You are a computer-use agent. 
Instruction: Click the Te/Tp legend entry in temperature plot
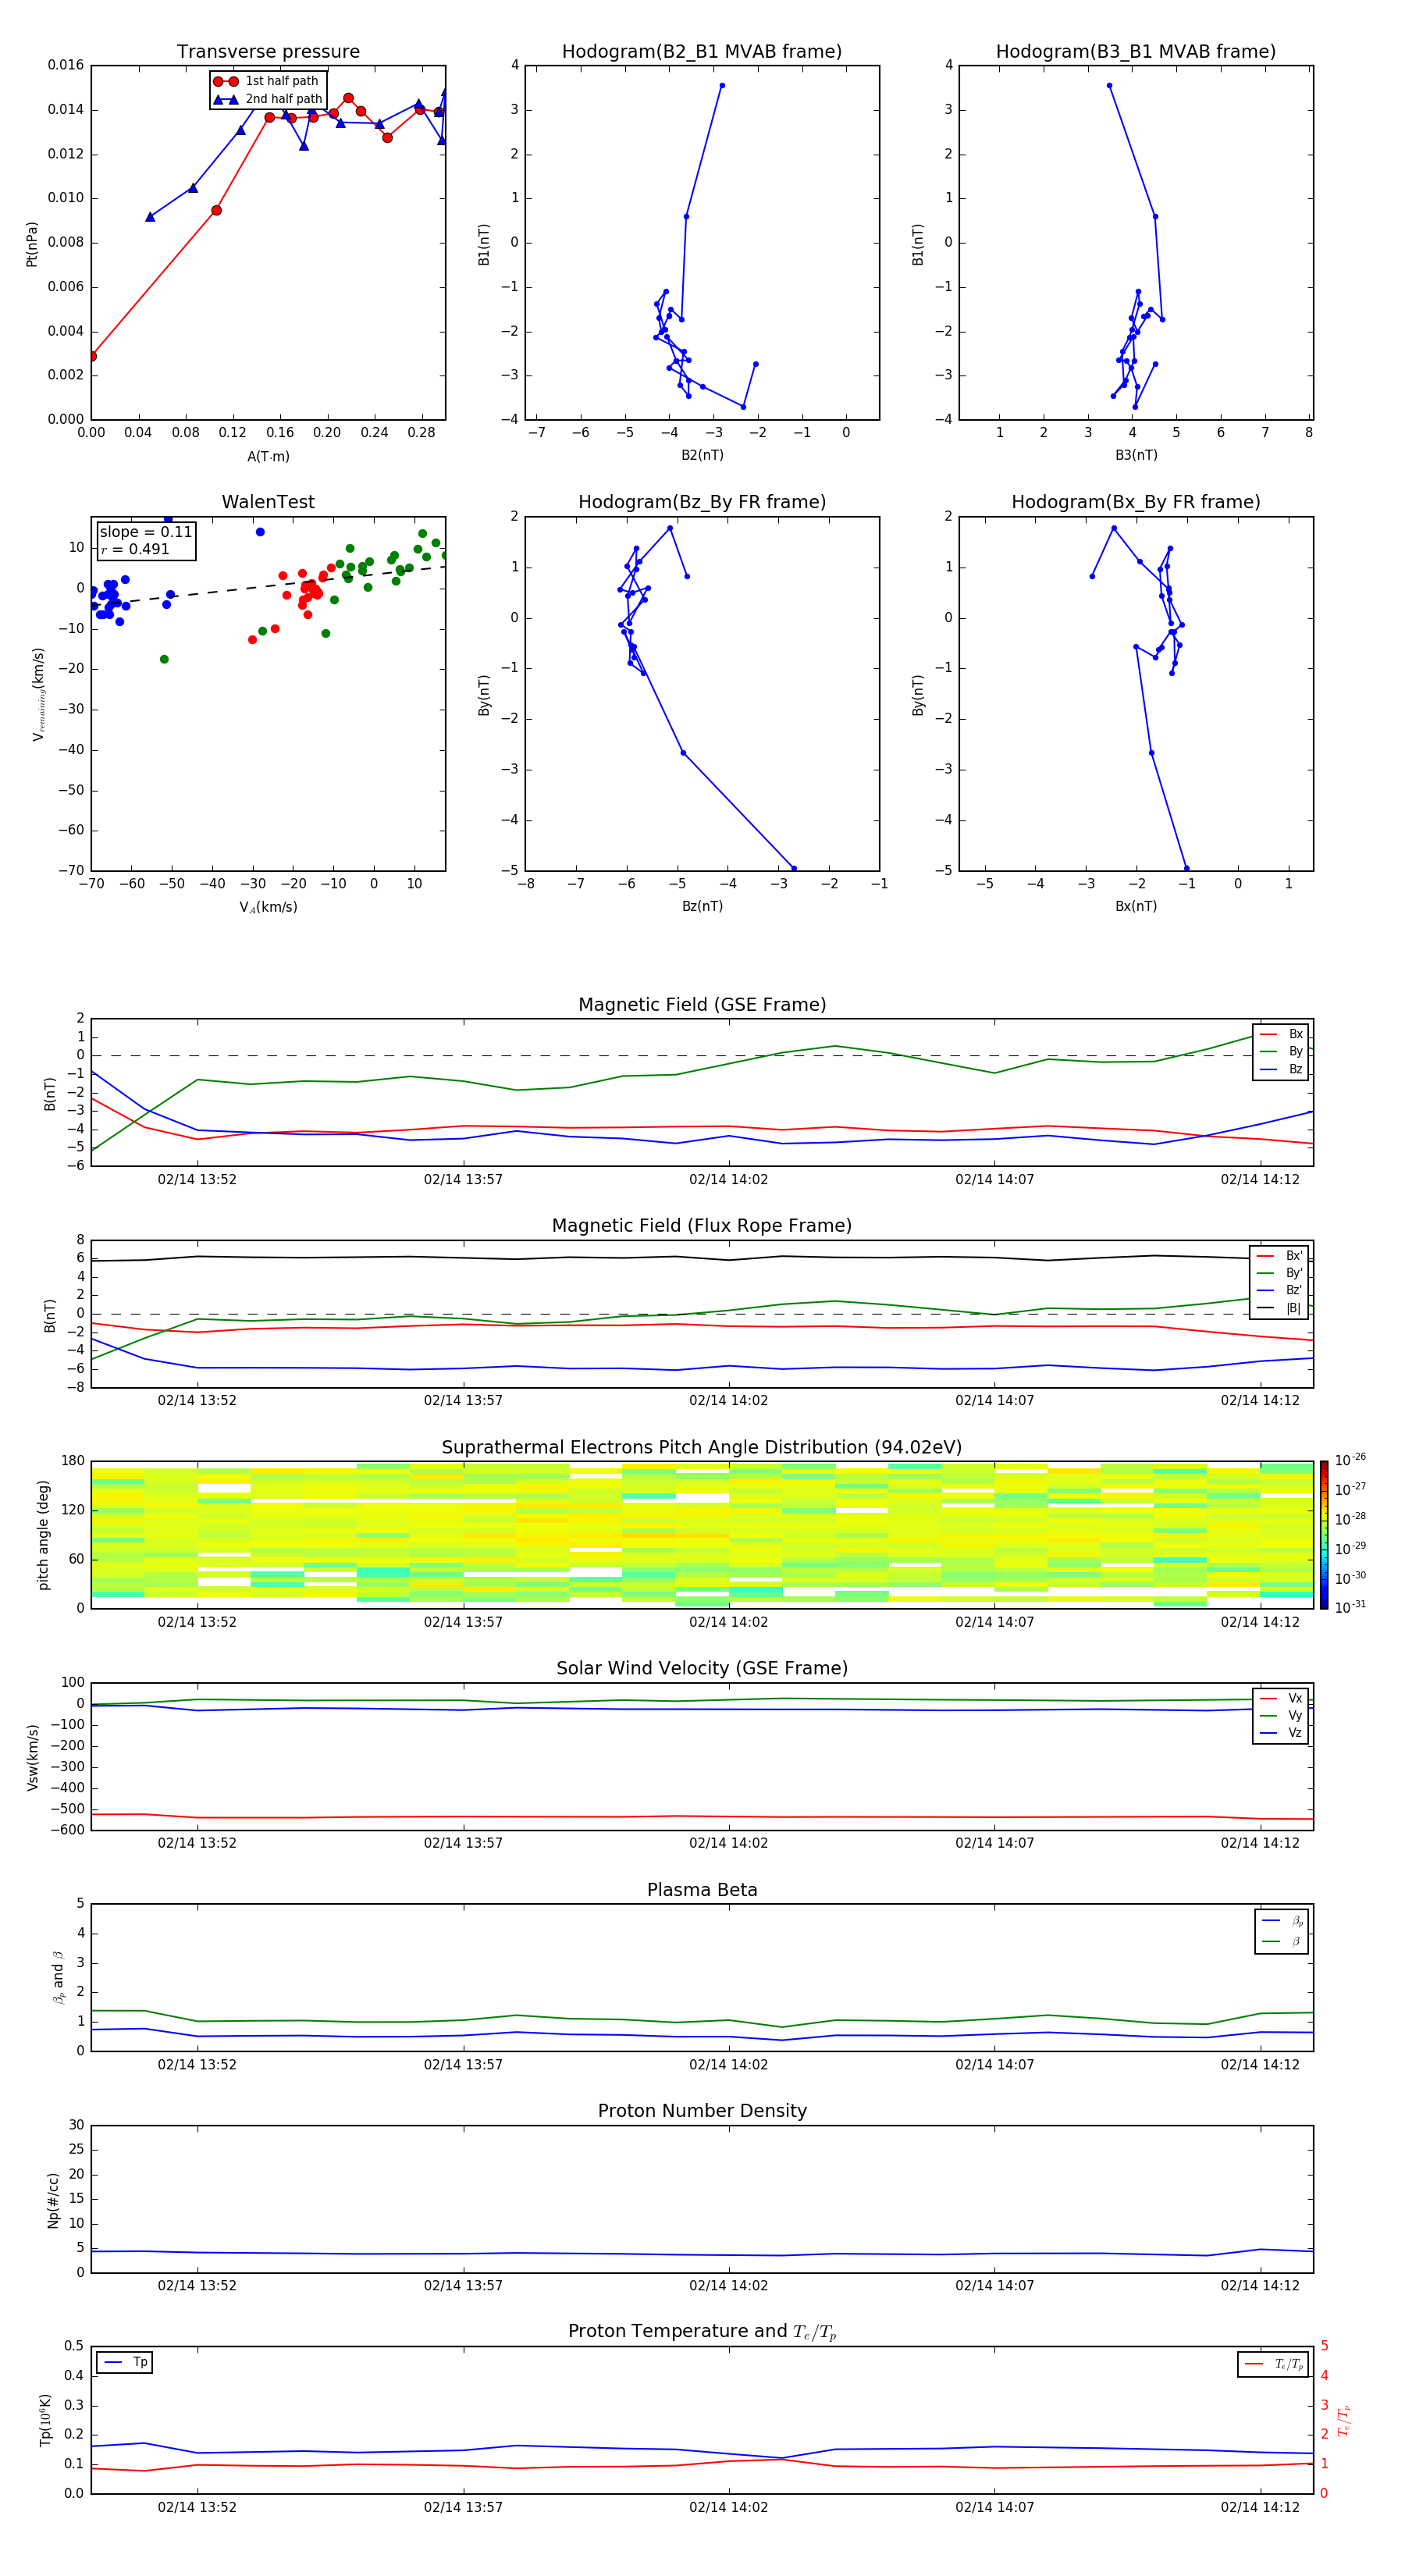[1275, 2364]
